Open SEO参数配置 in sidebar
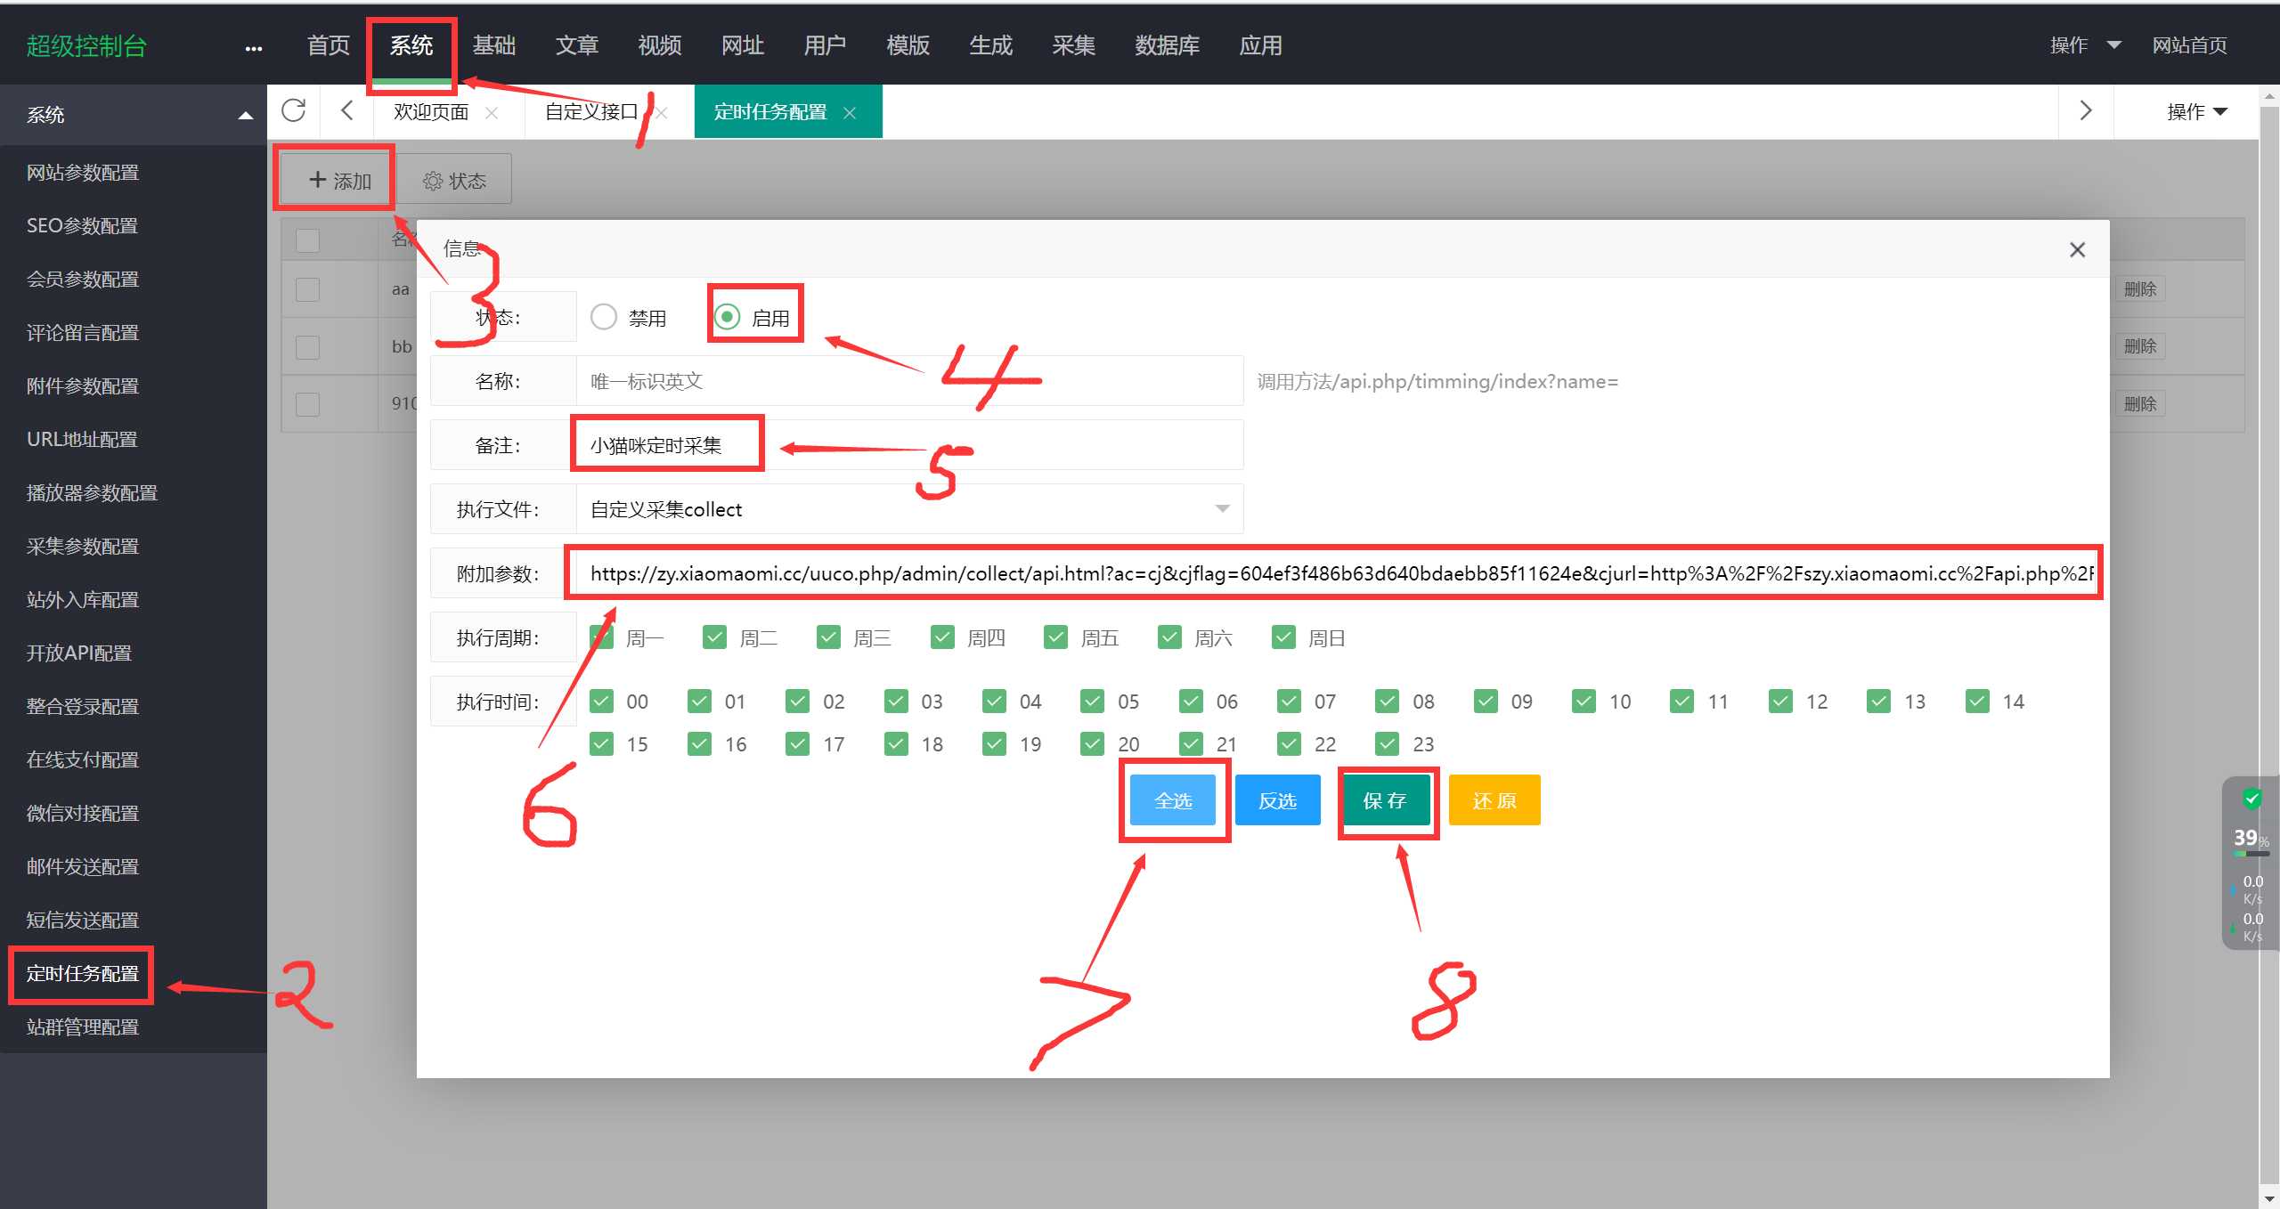Viewport: 2280px width, 1209px height. click(x=82, y=226)
